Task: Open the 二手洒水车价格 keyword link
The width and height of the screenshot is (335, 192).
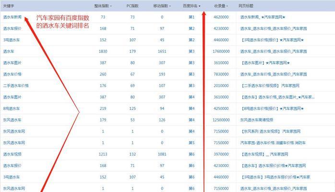Action: [16, 85]
